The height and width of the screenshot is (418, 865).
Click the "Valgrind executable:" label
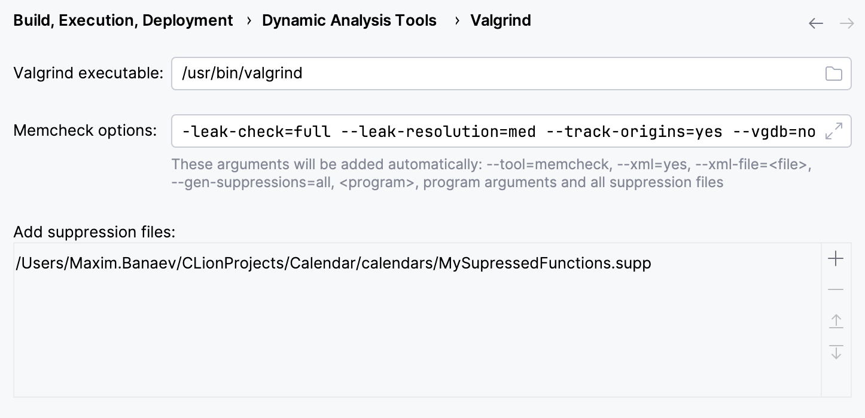click(x=88, y=74)
